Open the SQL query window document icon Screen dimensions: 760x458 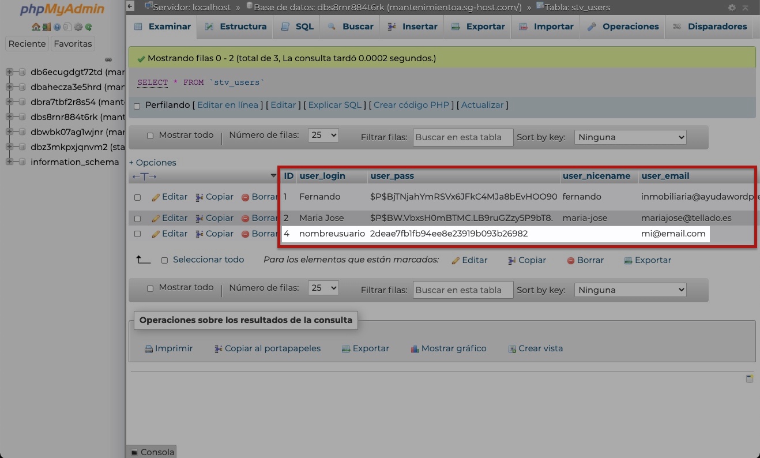[x=67, y=27]
